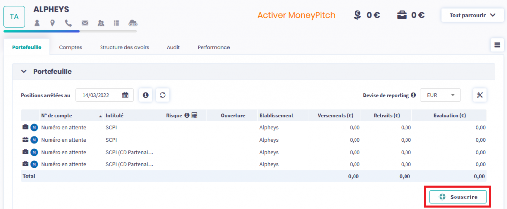Switch to the Comptes tab

tap(70, 47)
